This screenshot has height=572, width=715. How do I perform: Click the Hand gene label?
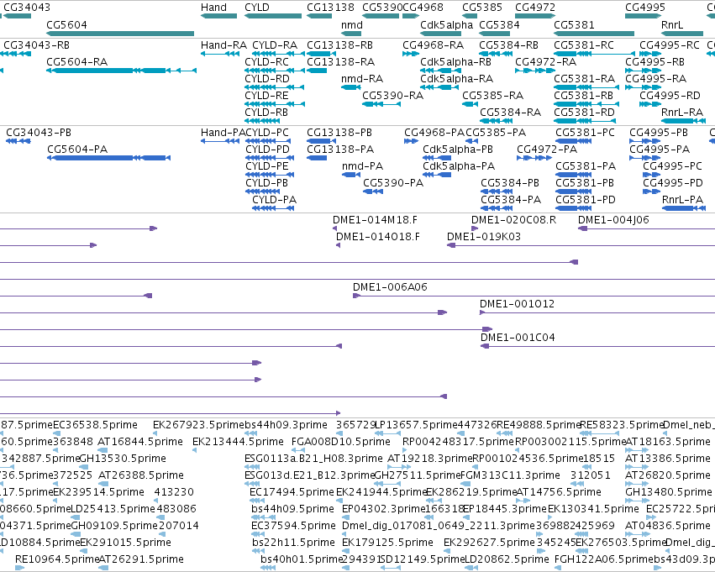pos(213,8)
